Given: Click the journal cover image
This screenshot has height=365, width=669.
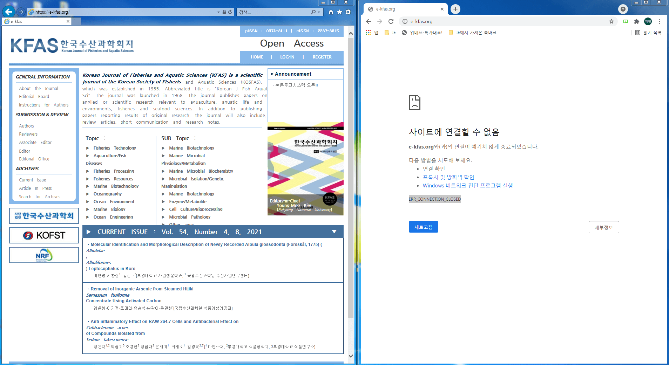Looking at the screenshot, I should pos(305,169).
